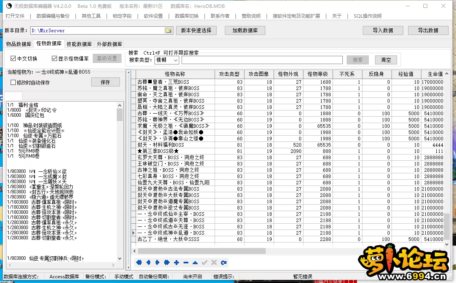Click 加载数据库 button
This screenshot has width=456, height=283.
pos(245,30)
